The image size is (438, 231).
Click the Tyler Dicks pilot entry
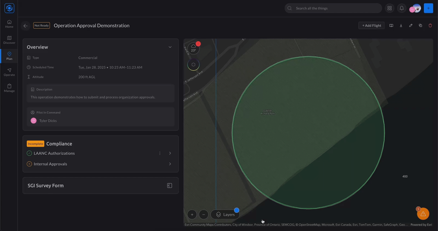tap(44, 121)
